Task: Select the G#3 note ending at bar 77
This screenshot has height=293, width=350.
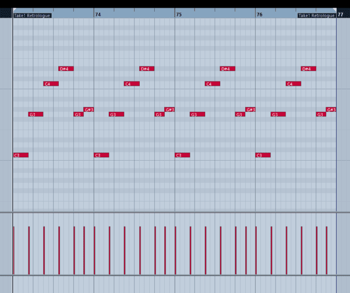Action: tap(331, 110)
